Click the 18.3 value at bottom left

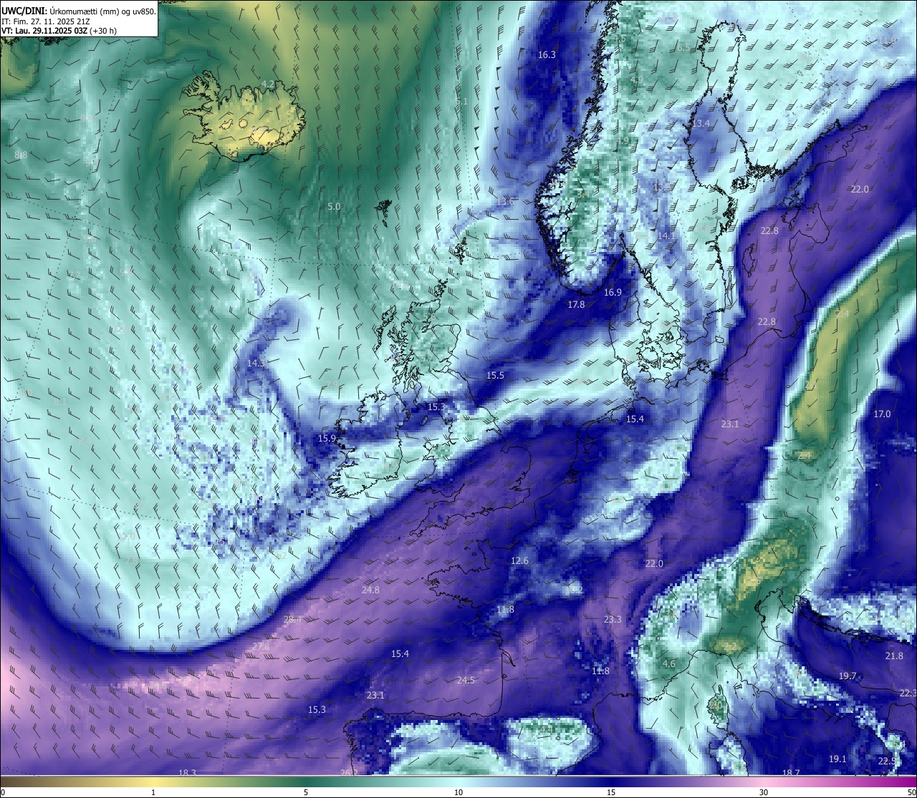click(x=187, y=772)
